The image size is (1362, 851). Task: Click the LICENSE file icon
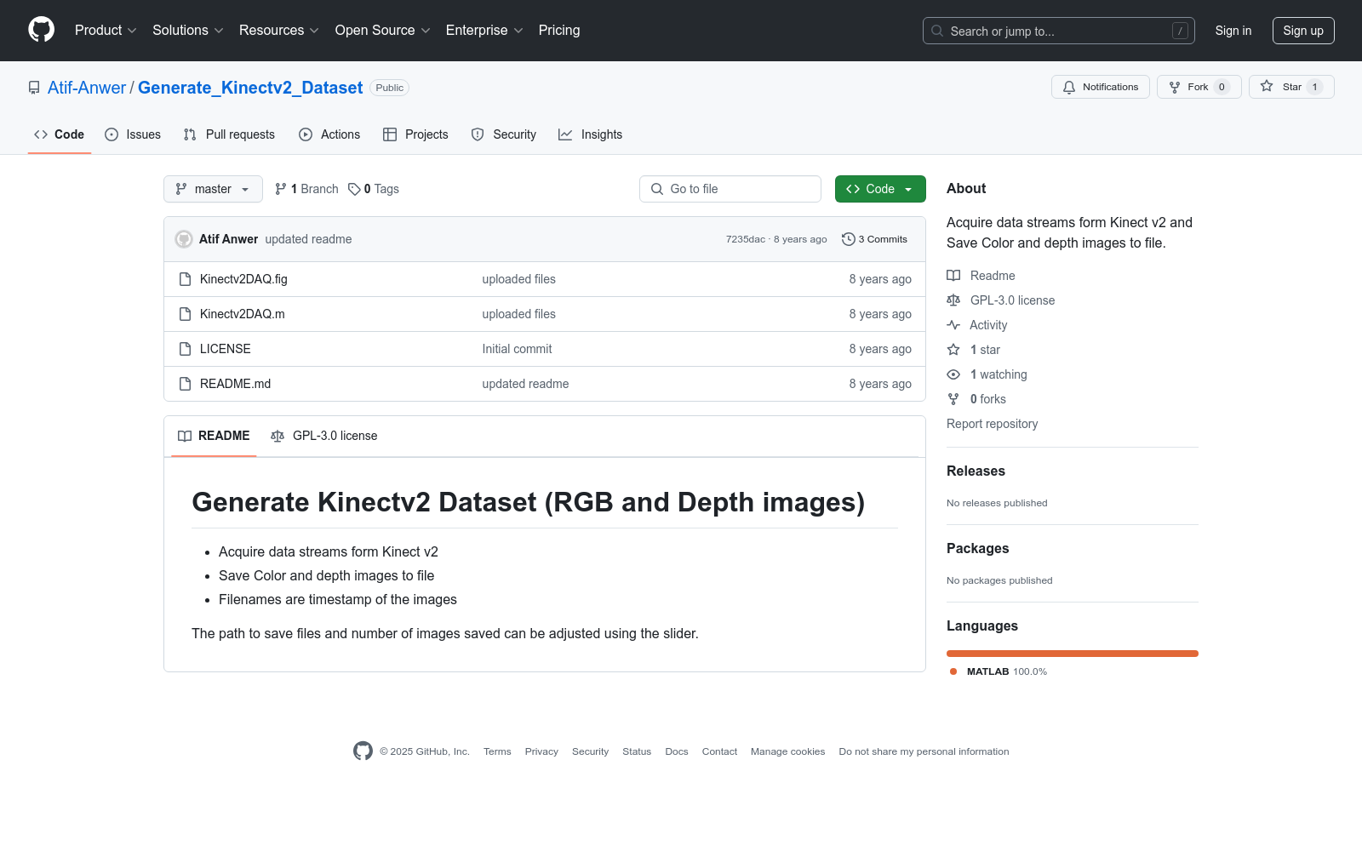185,349
